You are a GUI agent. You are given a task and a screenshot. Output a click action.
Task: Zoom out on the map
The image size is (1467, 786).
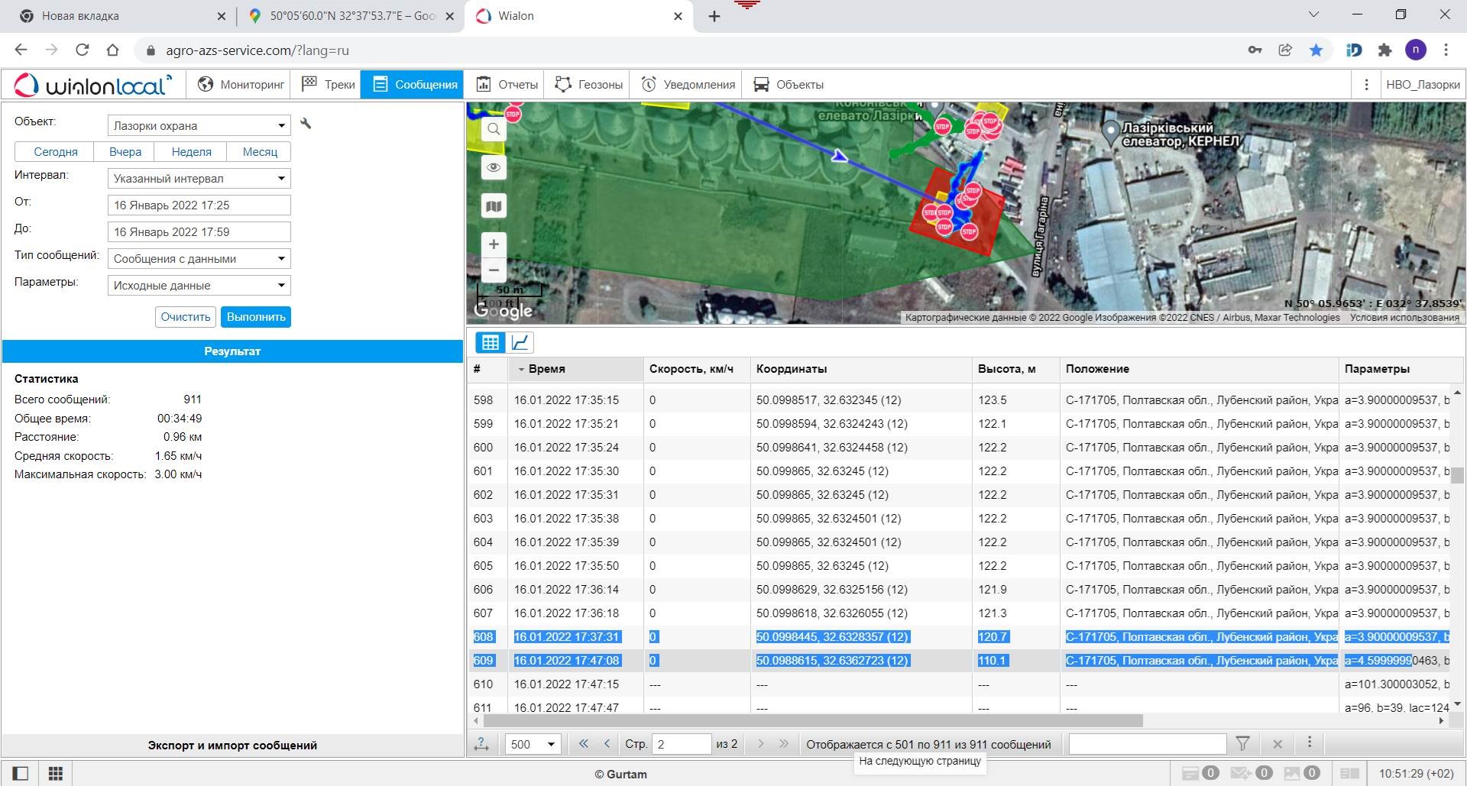coord(494,270)
